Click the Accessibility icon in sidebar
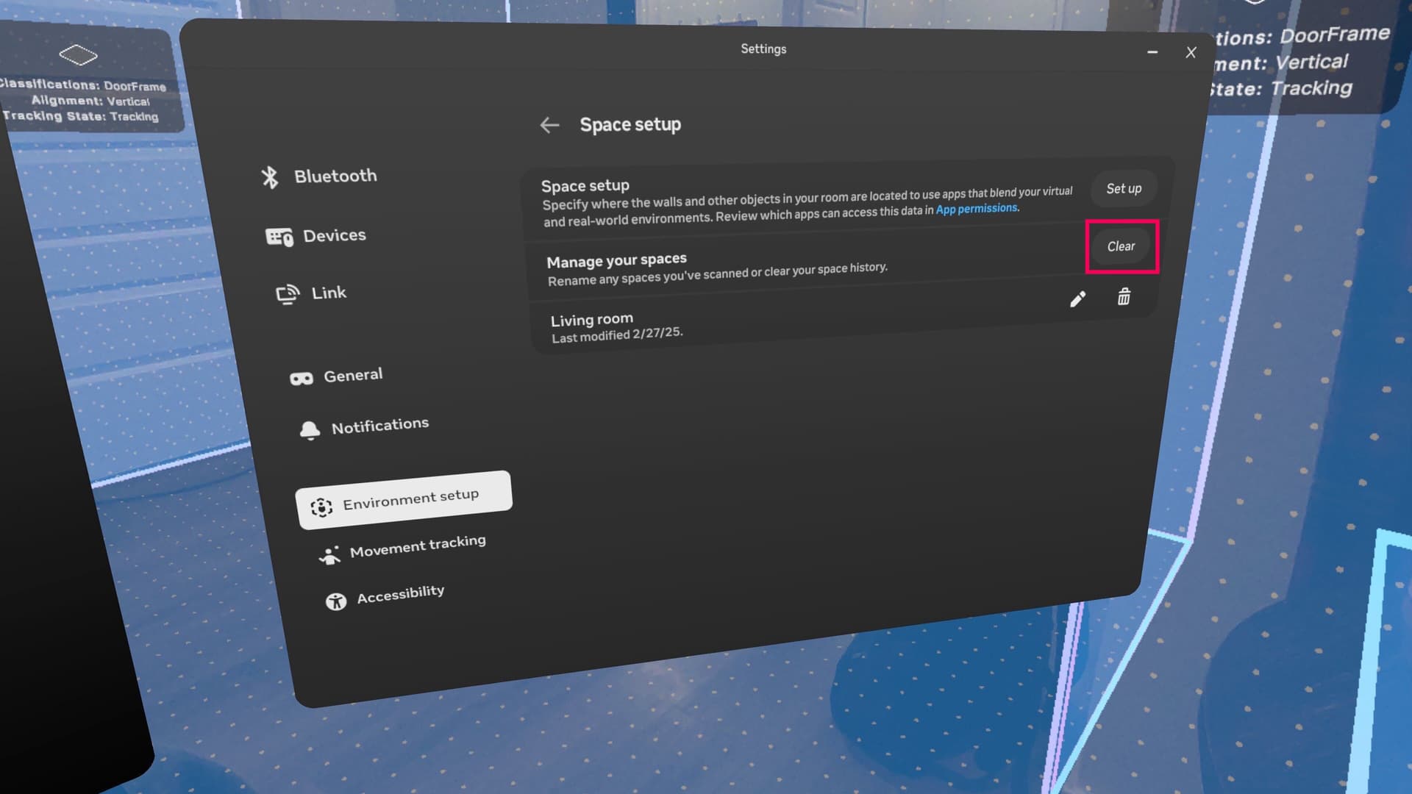 (336, 601)
